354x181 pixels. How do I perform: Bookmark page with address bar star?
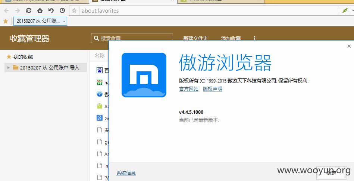coord(74,10)
